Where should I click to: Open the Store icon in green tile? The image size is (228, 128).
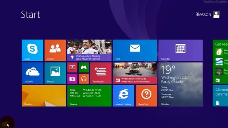tap(218, 80)
